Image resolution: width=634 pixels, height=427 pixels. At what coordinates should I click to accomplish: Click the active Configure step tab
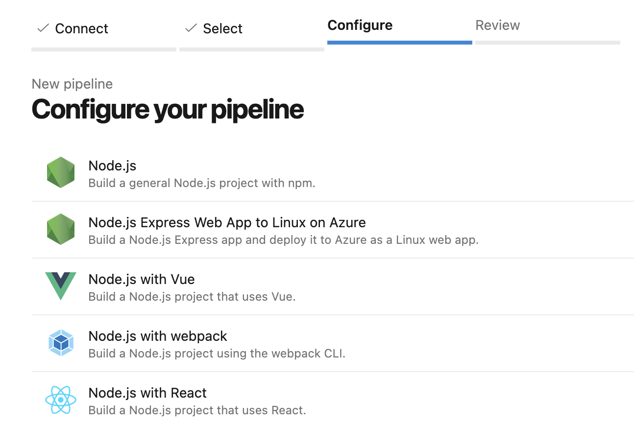point(360,25)
